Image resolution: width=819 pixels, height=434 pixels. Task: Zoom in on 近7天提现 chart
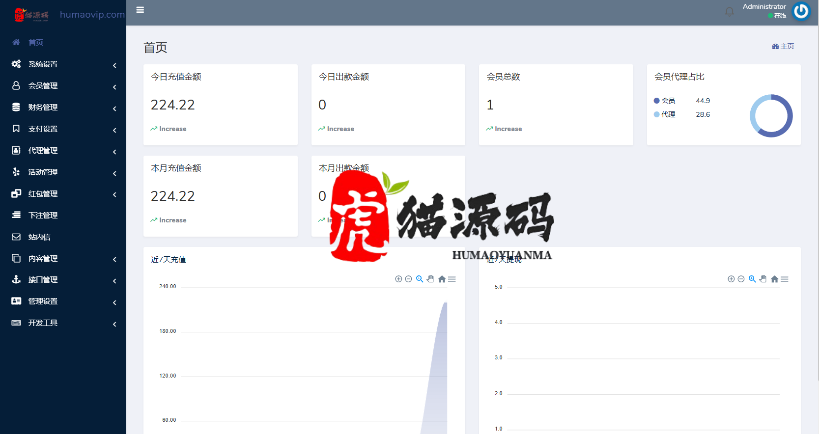(x=731, y=279)
